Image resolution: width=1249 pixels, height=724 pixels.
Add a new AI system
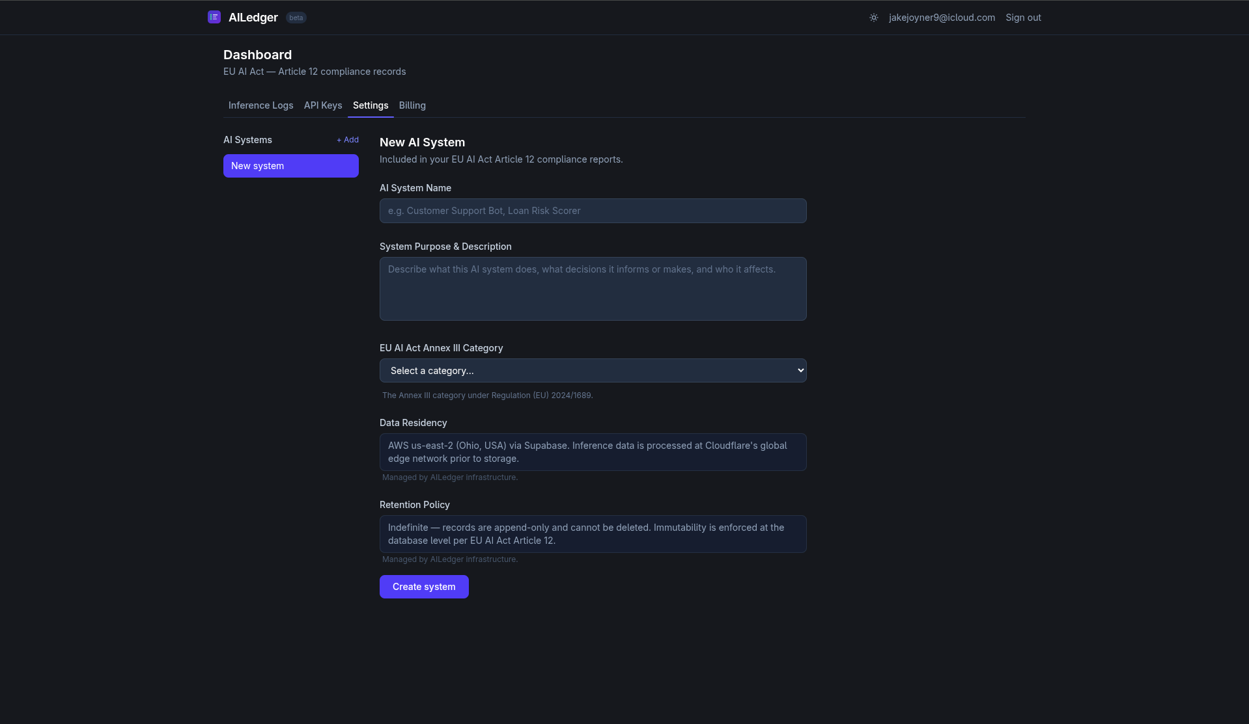coord(348,140)
